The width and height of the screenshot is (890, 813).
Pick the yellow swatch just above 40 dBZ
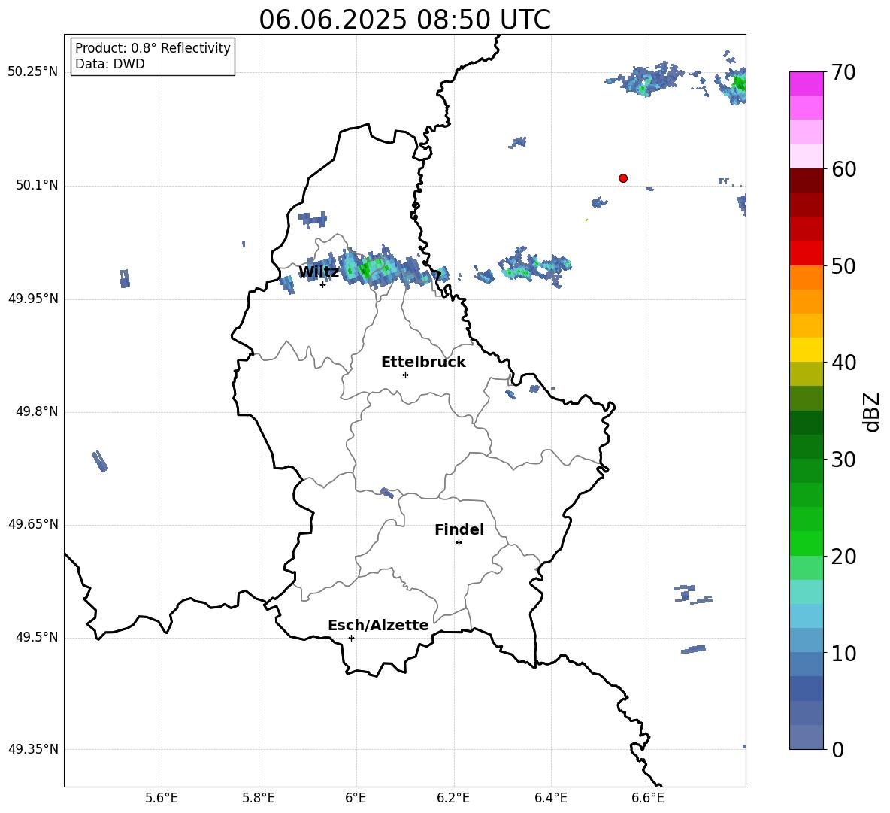(x=807, y=350)
